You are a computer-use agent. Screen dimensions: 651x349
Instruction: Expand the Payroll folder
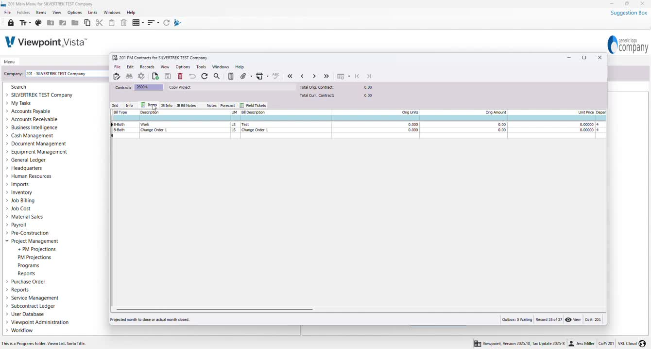7,225
